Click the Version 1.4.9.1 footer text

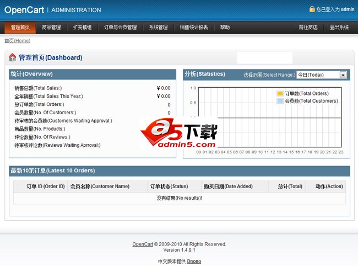point(179,250)
